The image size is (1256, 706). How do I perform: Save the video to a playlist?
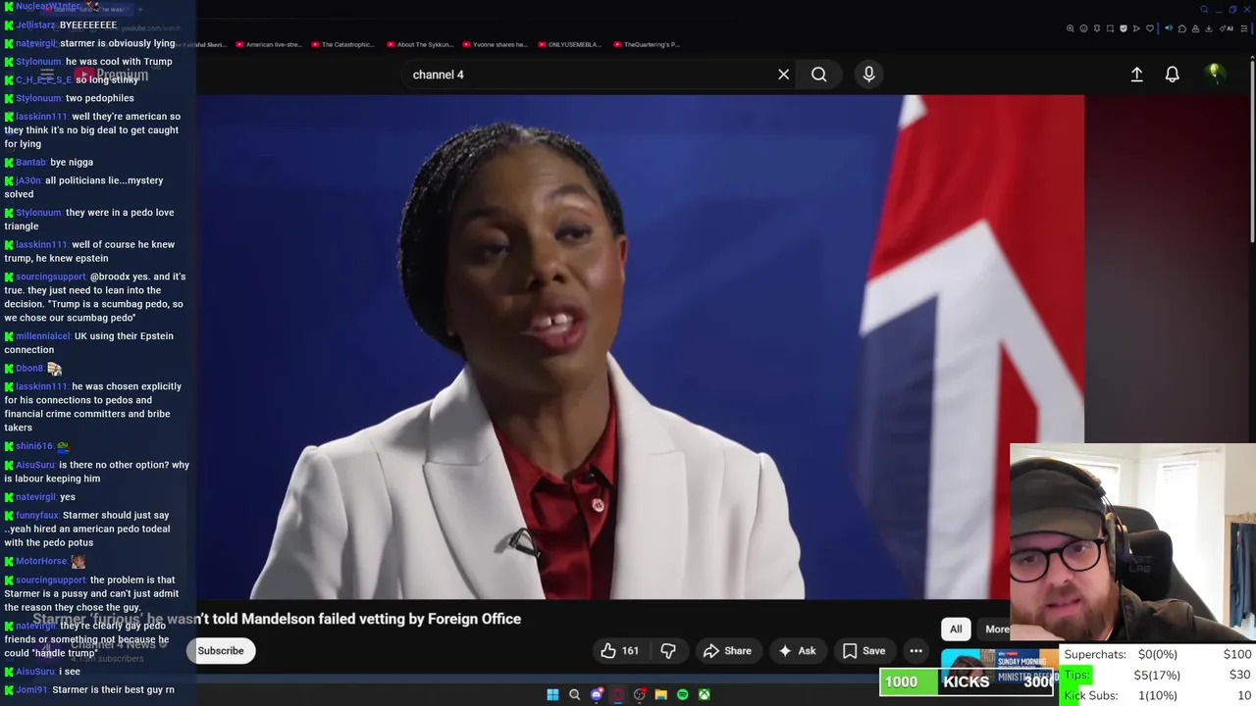863,651
